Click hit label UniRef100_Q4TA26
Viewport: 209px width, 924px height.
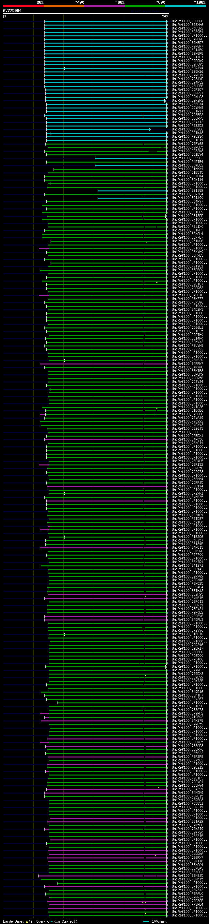click(187, 407)
